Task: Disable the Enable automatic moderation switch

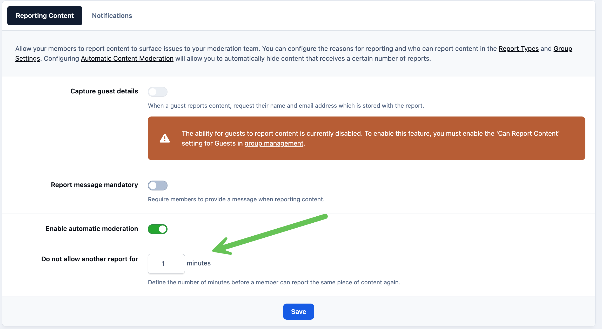Action: coord(158,229)
